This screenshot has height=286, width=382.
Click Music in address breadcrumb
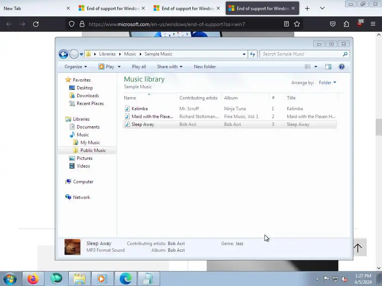click(x=130, y=54)
